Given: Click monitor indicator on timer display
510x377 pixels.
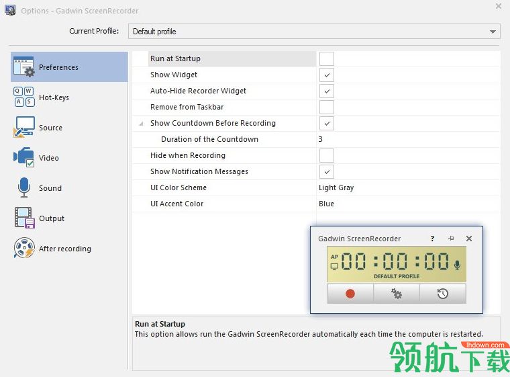Looking at the screenshot, I should 334,267.
